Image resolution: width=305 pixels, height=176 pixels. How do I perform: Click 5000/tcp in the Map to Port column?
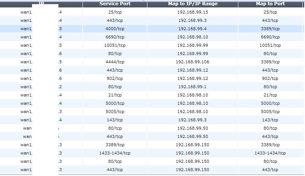pyautogui.click(x=270, y=103)
